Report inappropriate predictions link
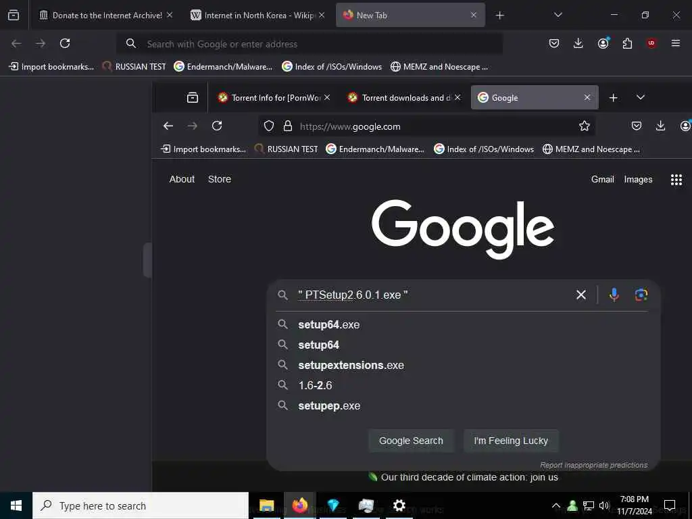 593,465
